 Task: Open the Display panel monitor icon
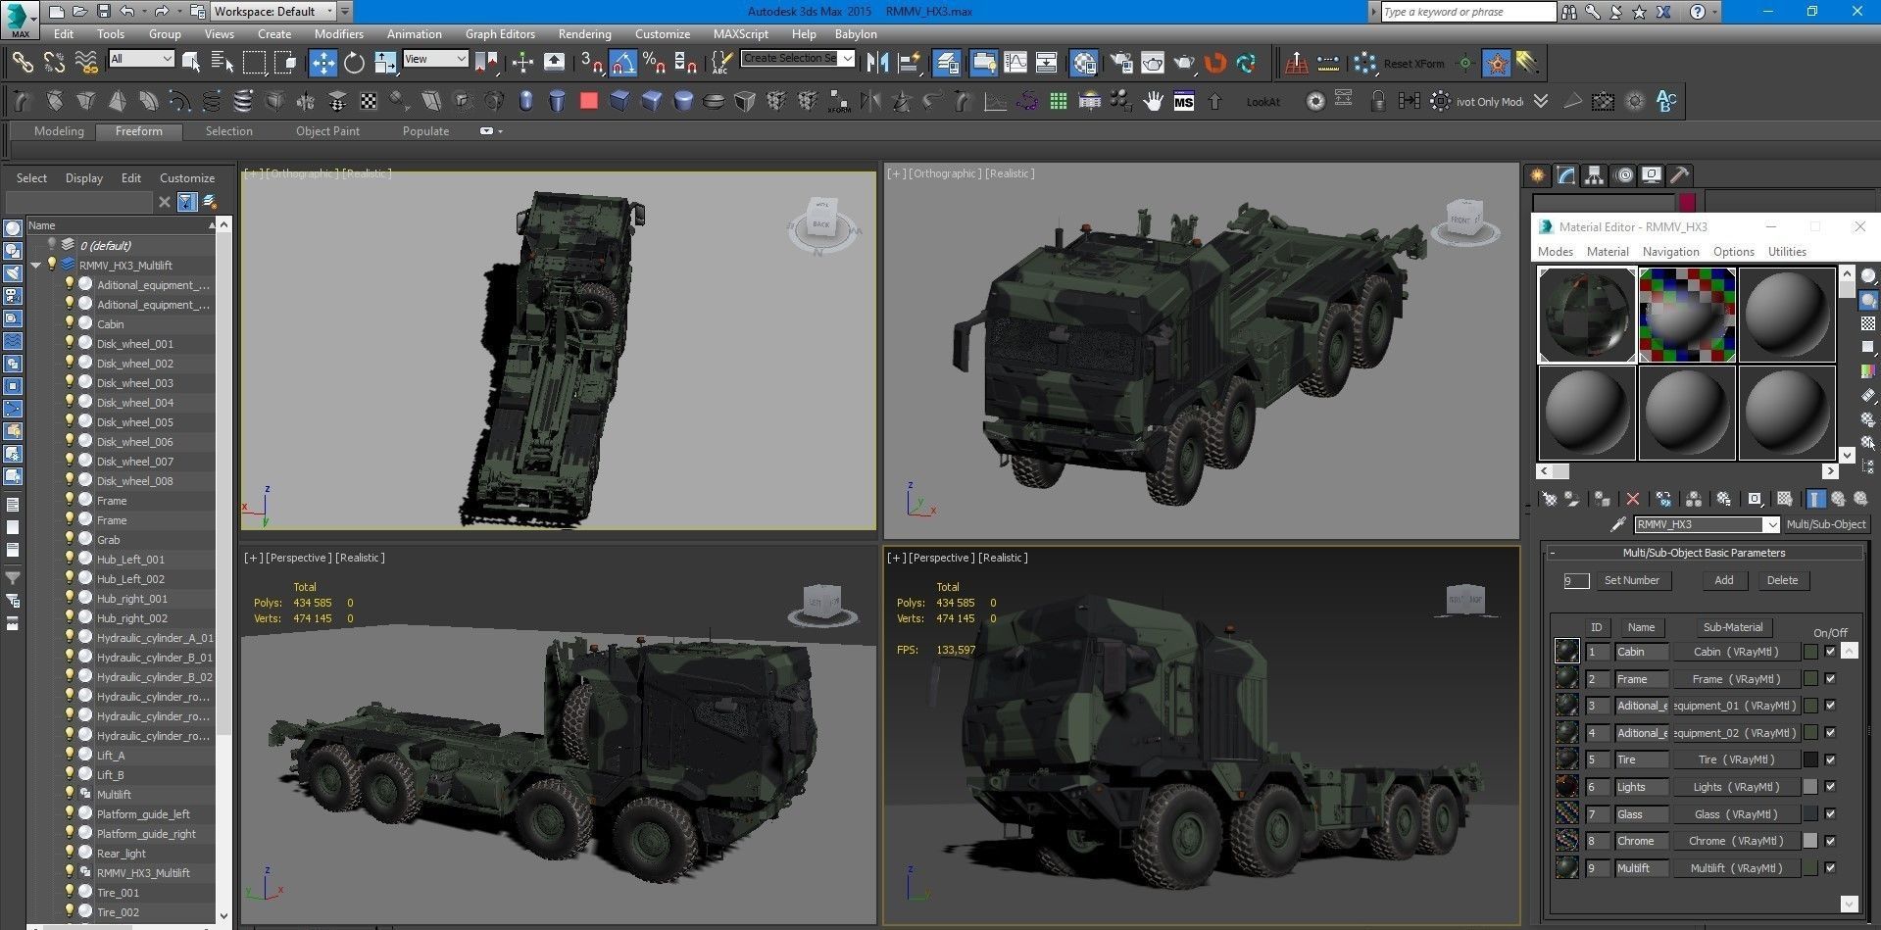(1652, 175)
